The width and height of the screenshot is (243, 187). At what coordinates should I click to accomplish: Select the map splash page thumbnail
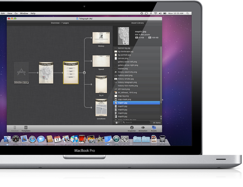pyautogui.click(x=46, y=73)
